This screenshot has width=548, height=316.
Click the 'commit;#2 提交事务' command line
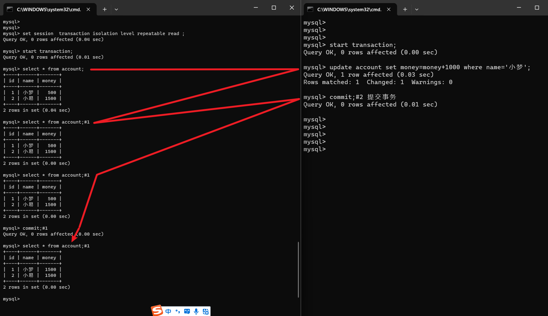tap(350, 97)
